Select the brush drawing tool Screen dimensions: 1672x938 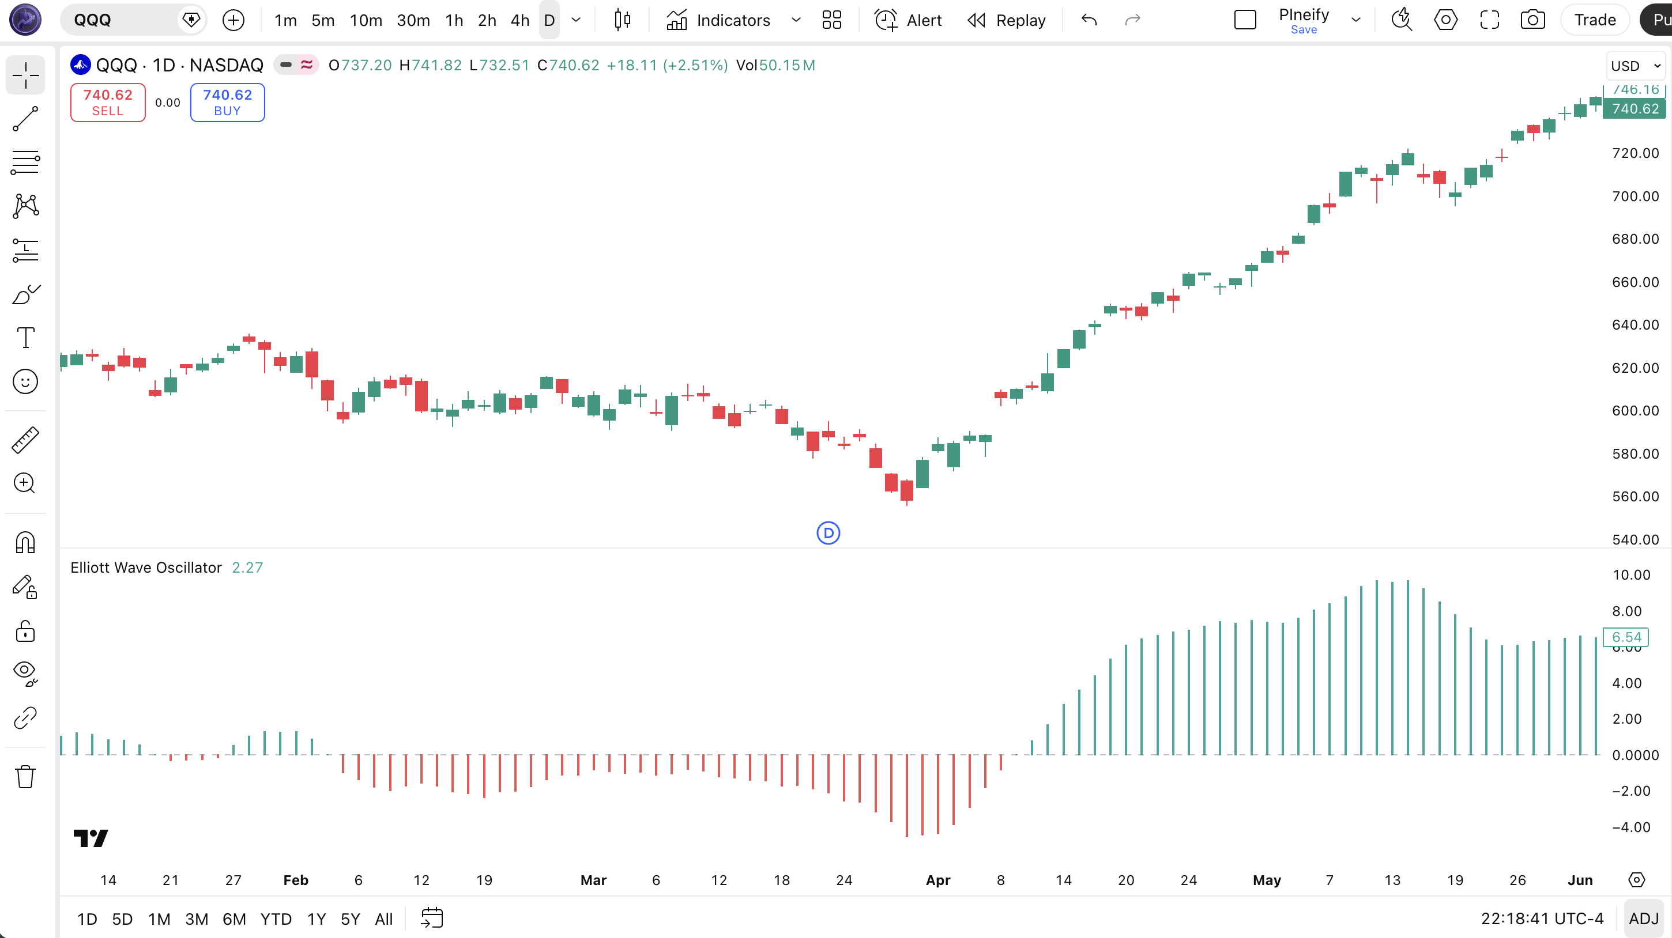click(x=25, y=294)
